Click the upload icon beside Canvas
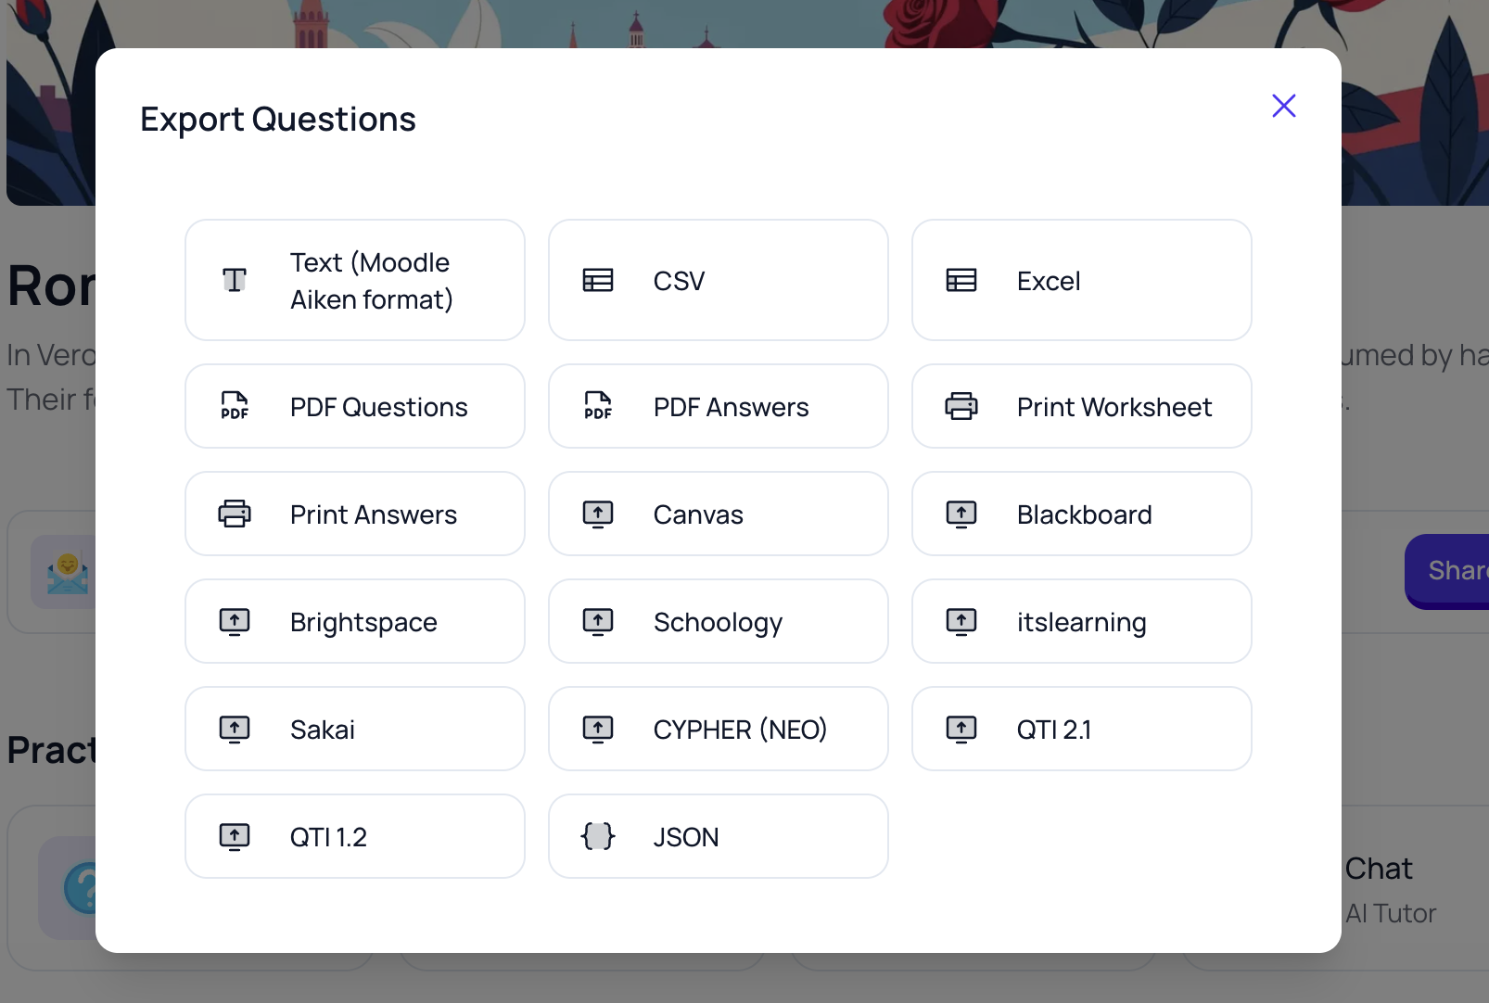 (598, 514)
